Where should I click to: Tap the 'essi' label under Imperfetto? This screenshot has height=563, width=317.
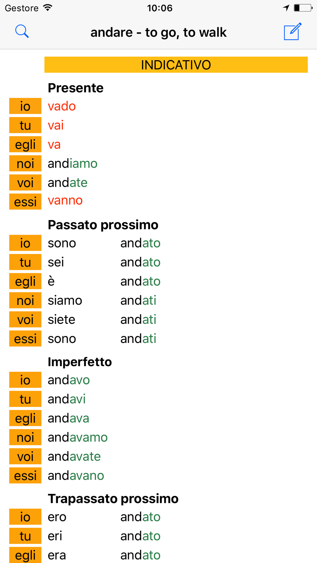click(x=25, y=476)
